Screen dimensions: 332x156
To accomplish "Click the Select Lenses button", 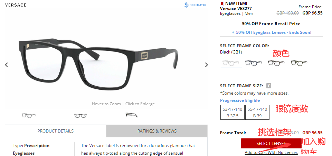I will click(271, 144).
